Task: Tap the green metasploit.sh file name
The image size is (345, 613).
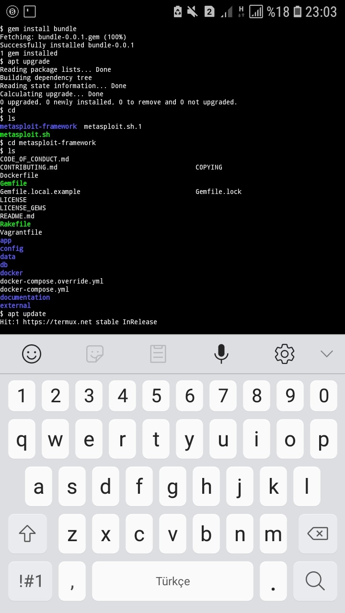Action: point(25,135)
